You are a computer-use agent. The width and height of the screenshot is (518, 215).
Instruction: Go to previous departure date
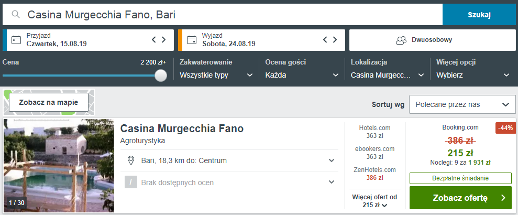pyautogui.click(x=325, y=40)
